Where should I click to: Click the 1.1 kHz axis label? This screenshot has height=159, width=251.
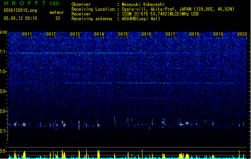tap(4, 52)
